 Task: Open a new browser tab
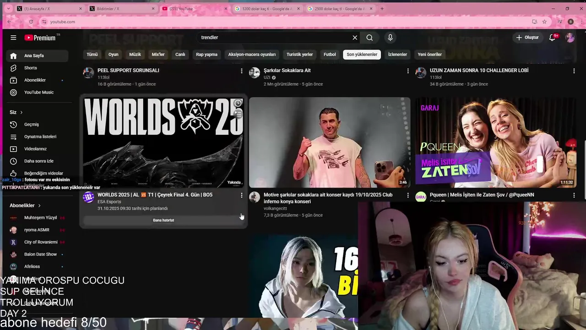(382, 9)
